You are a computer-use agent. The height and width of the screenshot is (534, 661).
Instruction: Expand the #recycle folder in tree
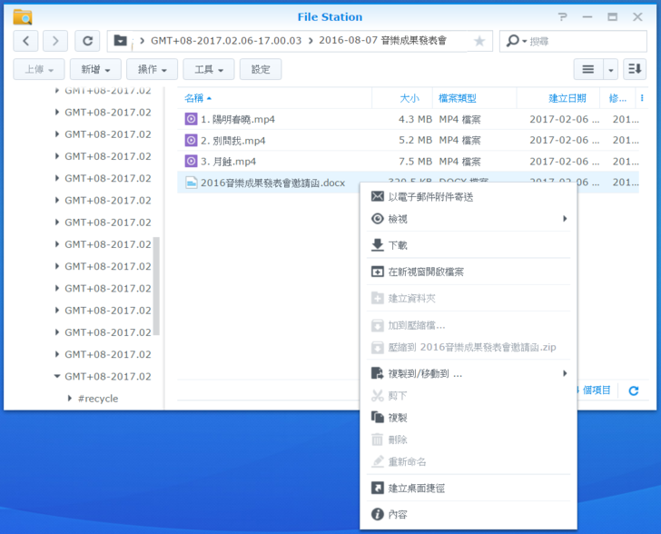71,399
